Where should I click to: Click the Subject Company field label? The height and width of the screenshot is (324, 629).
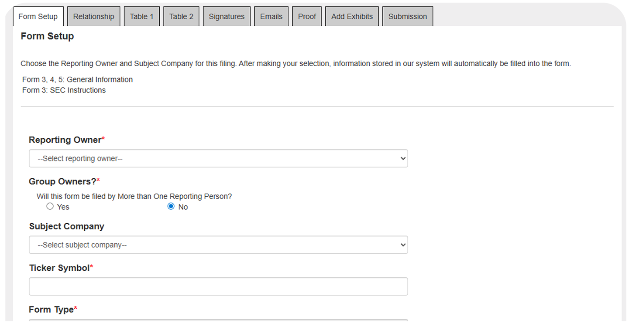pos(67,226)
